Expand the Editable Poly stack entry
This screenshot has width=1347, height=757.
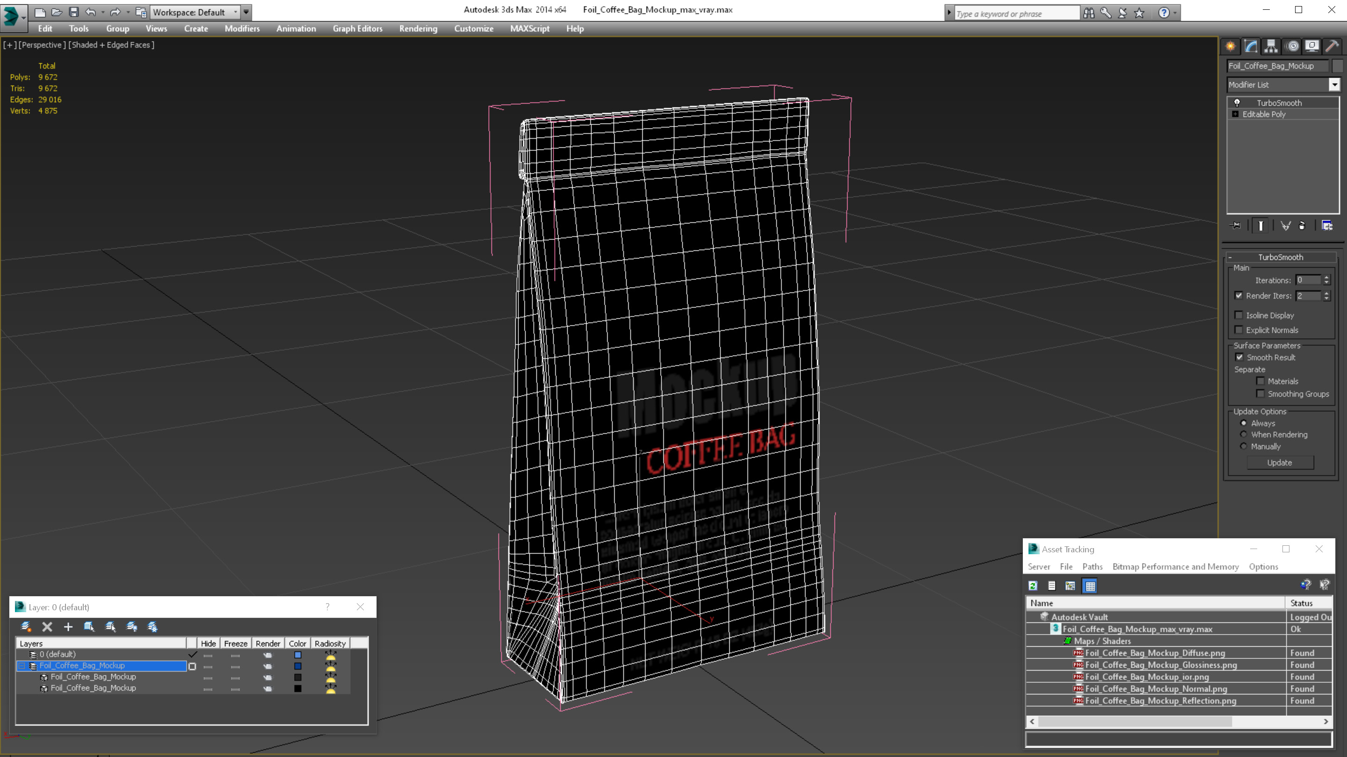point(1236,114)
